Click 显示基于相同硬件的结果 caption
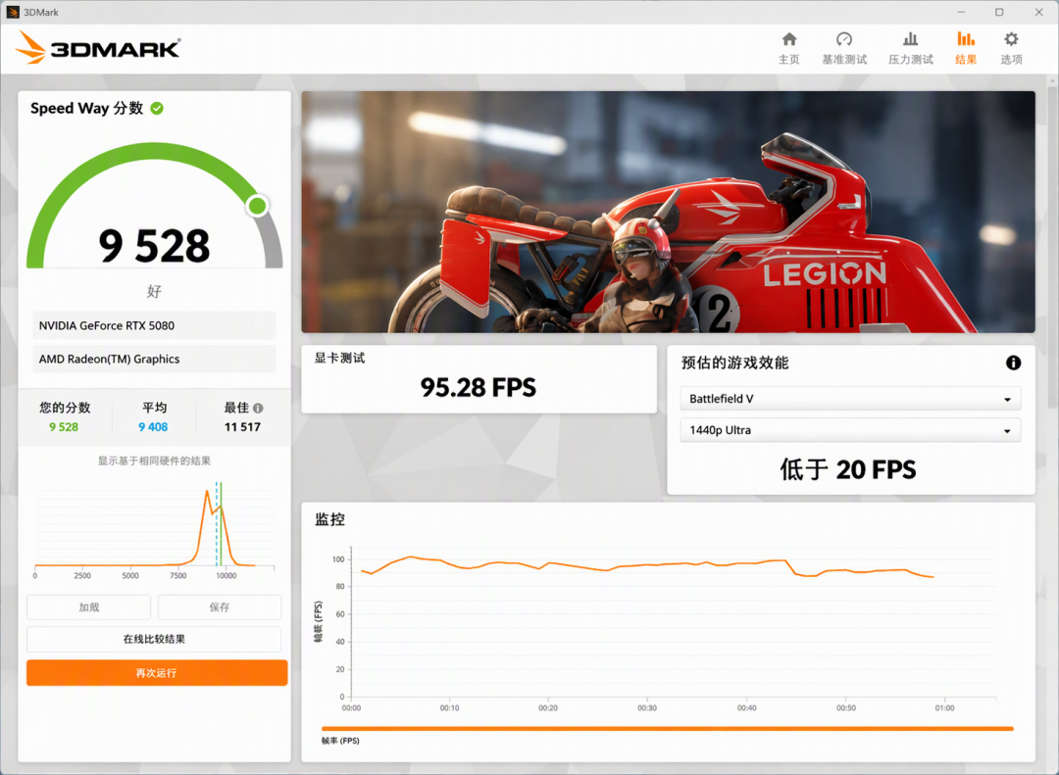Image resolution: width=1059 pixels, height=775 pixels. [154, 460]
